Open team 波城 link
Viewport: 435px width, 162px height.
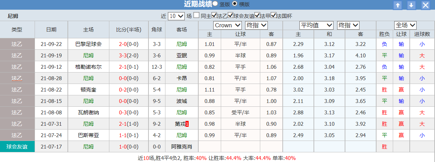coord(182,101)
